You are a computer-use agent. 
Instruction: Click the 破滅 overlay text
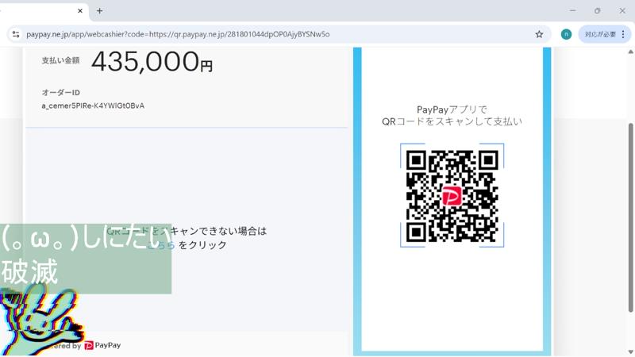pyautogui.click(x=29, y=272)
